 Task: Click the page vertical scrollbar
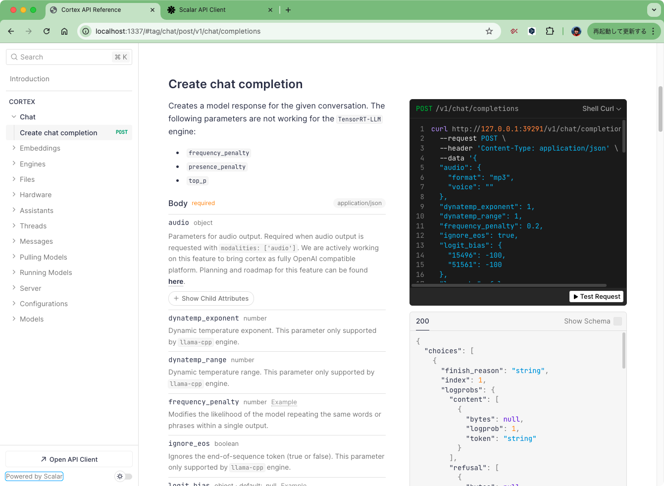coord(661,109)
